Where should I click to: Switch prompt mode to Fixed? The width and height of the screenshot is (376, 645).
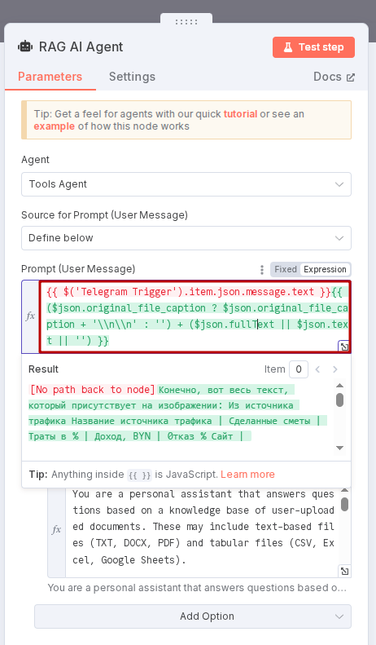(286, 269)
